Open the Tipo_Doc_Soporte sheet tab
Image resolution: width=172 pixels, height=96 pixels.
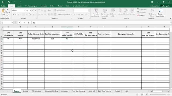point(78,91)
